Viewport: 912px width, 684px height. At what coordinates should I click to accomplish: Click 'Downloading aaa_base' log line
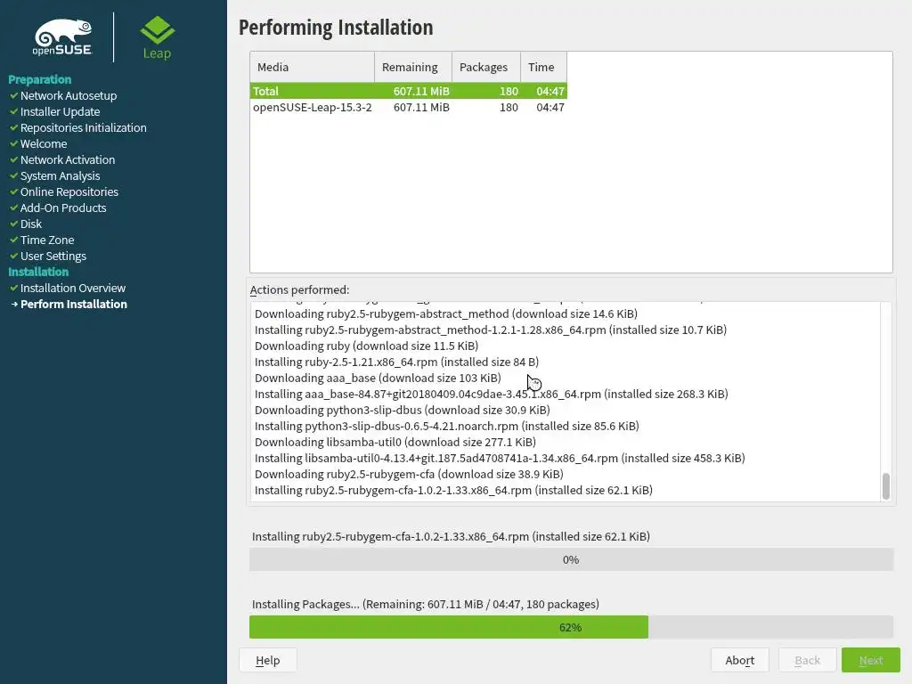(x=378, y=378)
